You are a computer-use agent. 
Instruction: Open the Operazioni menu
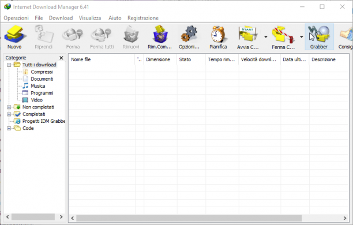point(16,18)
